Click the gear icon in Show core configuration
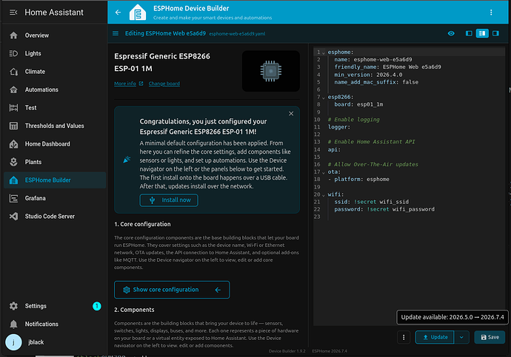Viewport: 511px width, 357px height. (x=127, y=290)
